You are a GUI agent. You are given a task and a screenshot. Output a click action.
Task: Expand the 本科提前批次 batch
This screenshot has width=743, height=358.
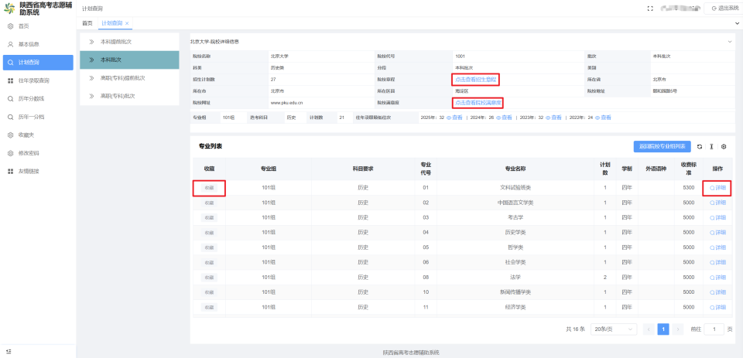pos(129,42)
